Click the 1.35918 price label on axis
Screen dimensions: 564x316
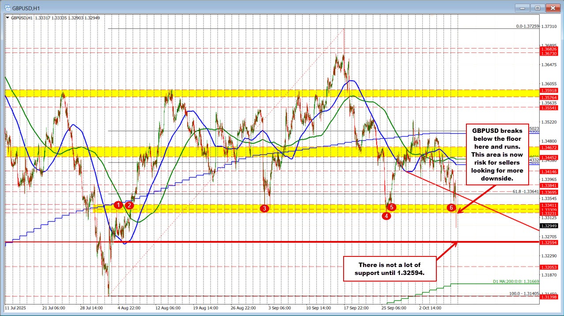pos(550,90)
